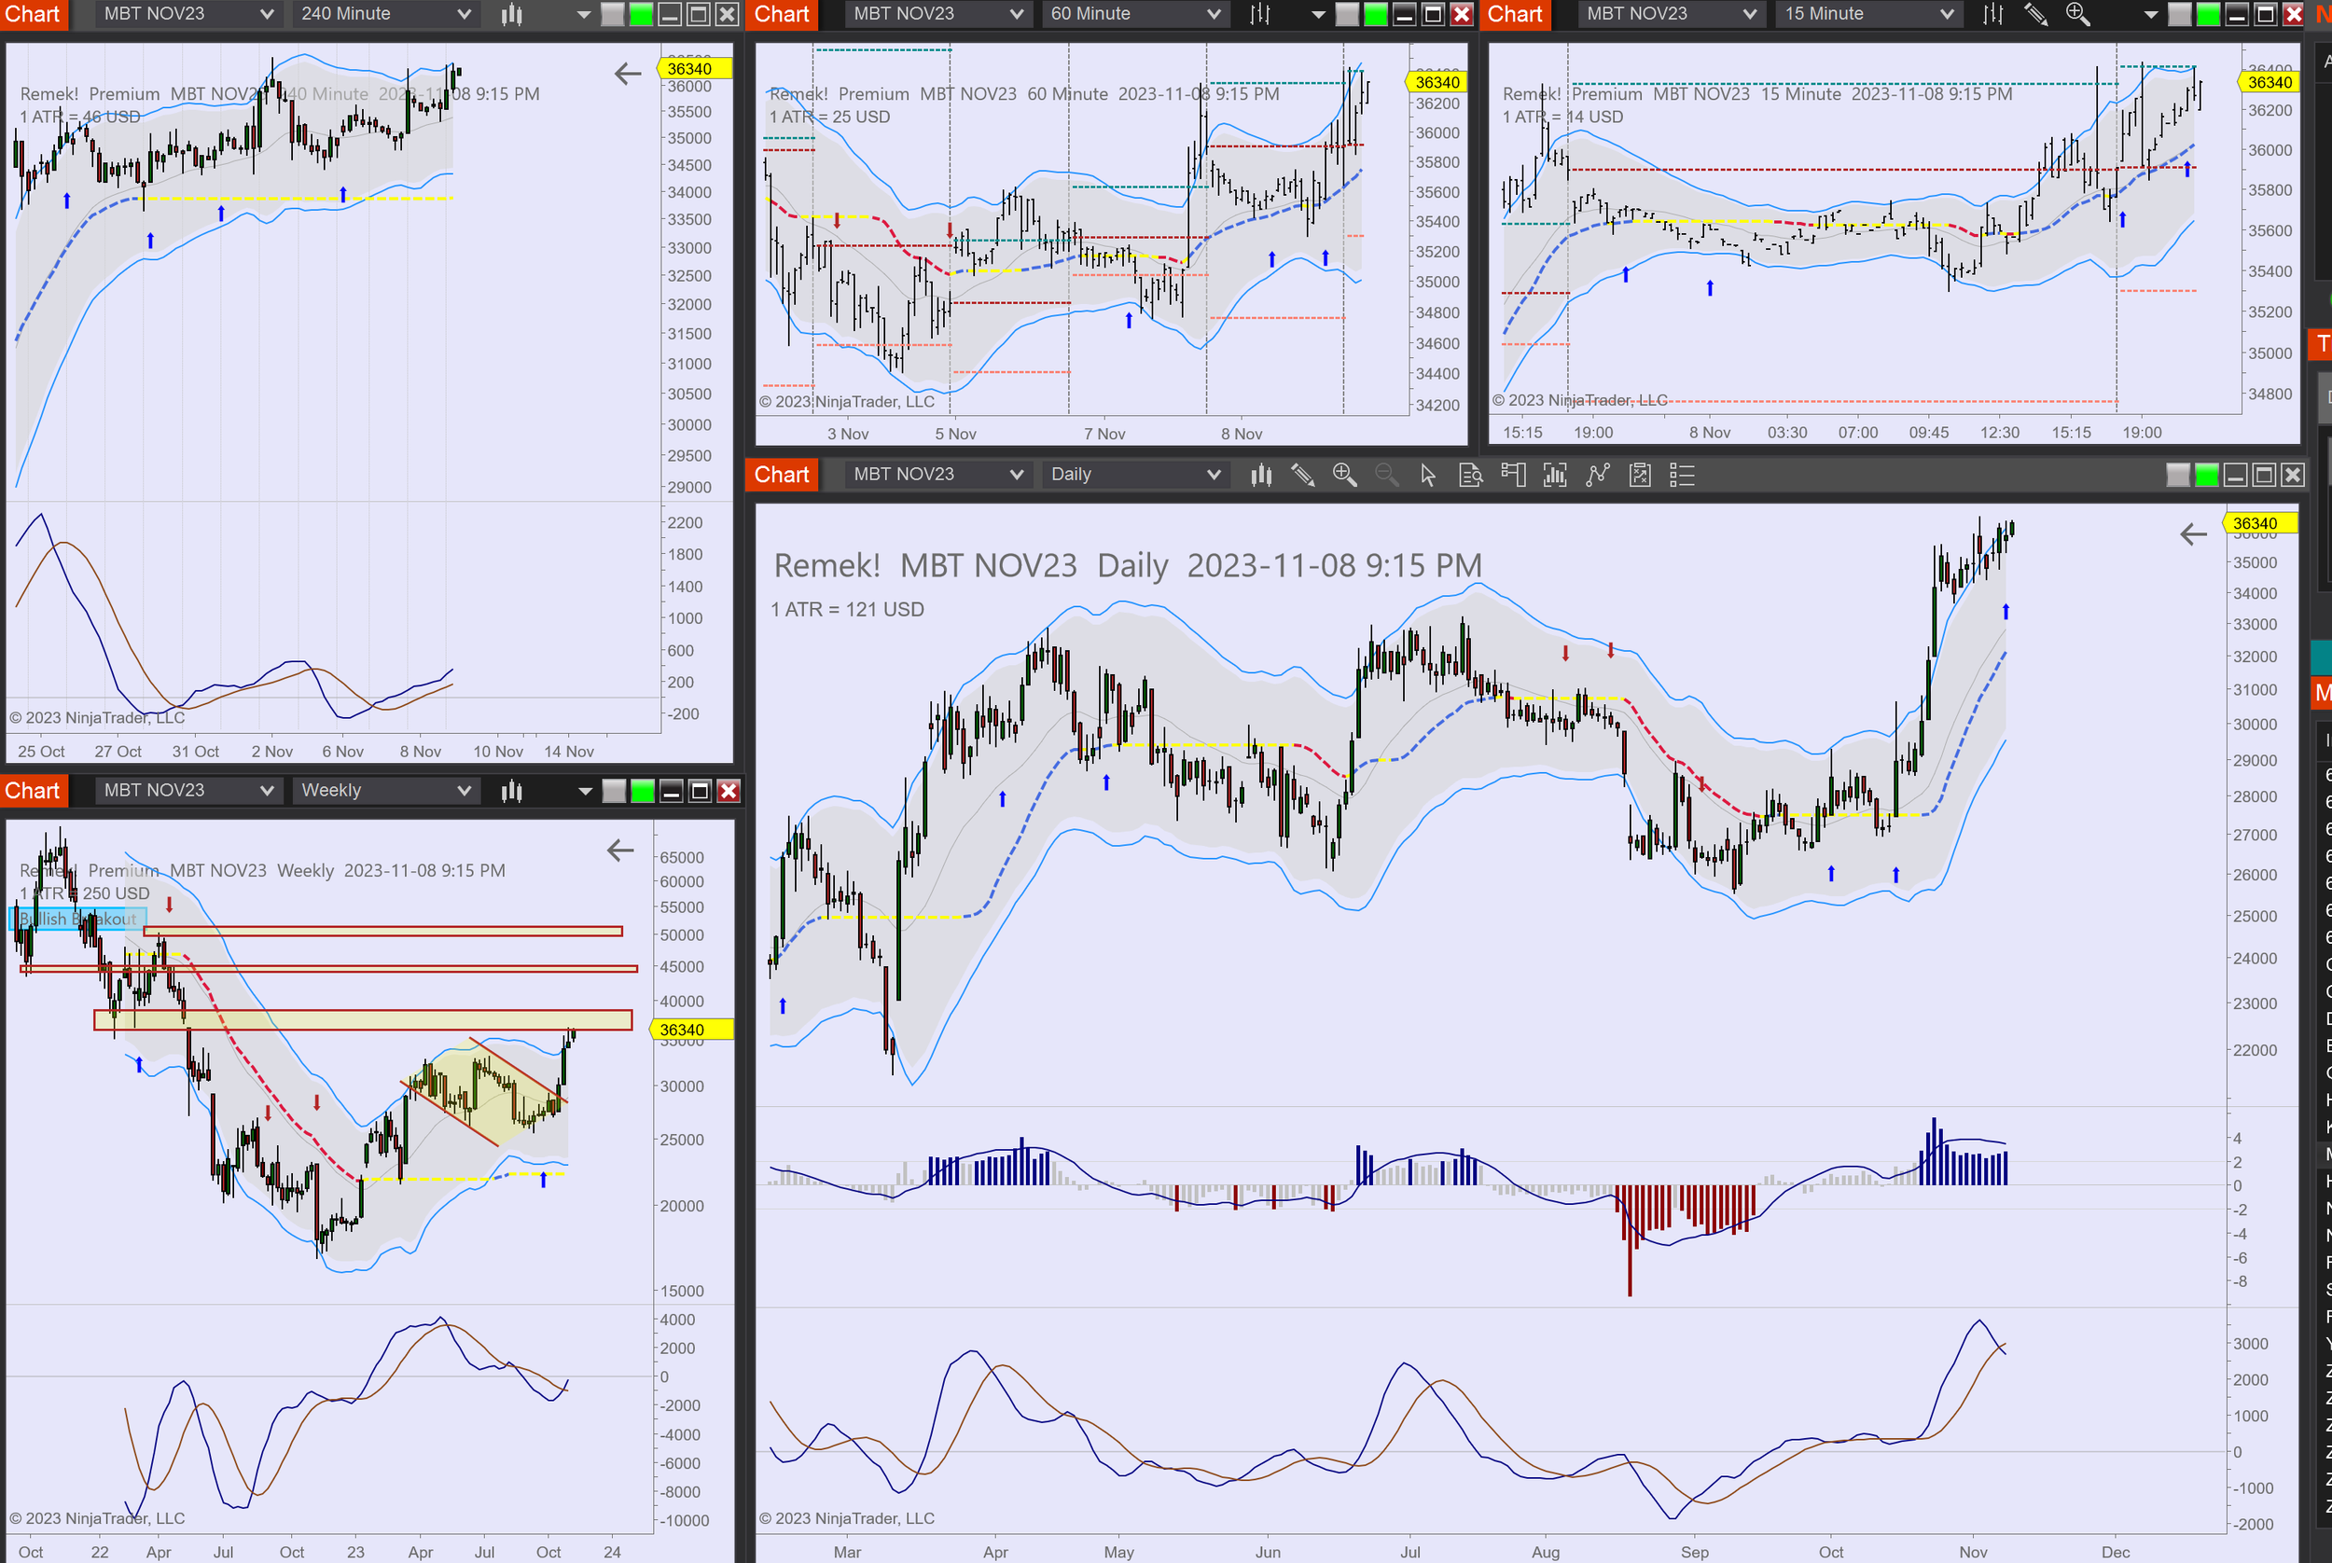Change bar style icon on 15 Minute chart

(1992, 14)
